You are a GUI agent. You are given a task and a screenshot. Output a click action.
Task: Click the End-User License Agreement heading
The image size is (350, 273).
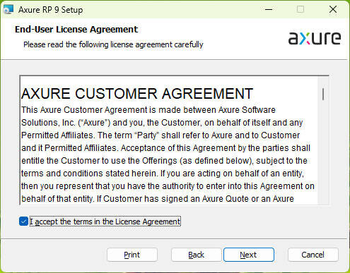[x=76, y=30]
